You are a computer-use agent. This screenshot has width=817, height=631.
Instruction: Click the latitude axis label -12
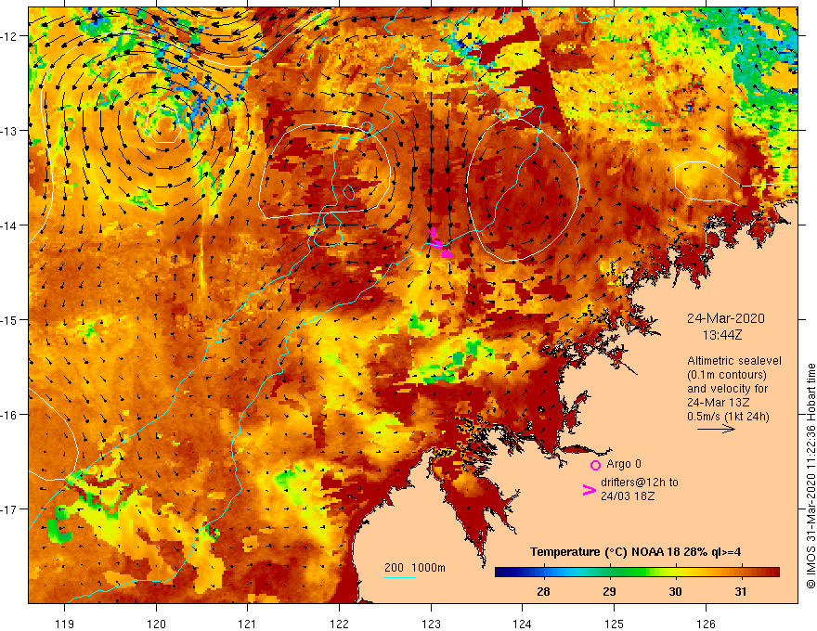[x=10, y=36]
